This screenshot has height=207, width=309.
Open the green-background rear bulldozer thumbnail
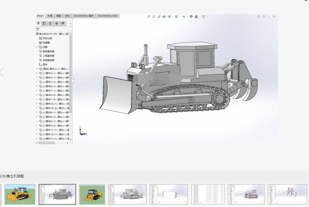[x=92, y=195]
